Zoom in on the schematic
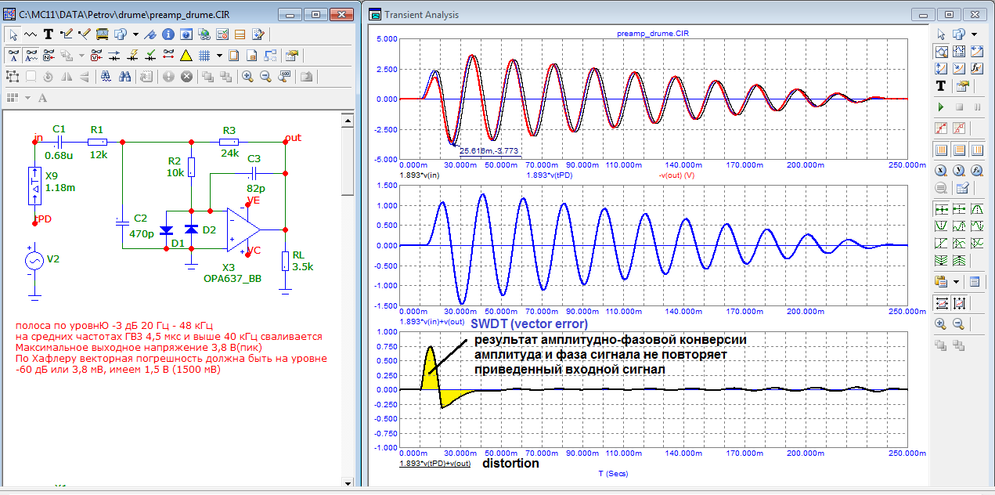Image resolution: width=995 pixels, height=495 pixels. click(x=247, y=77)
